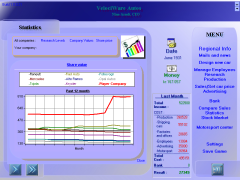
Task: Open the Stock Market screen
Action: pos(214,117)
